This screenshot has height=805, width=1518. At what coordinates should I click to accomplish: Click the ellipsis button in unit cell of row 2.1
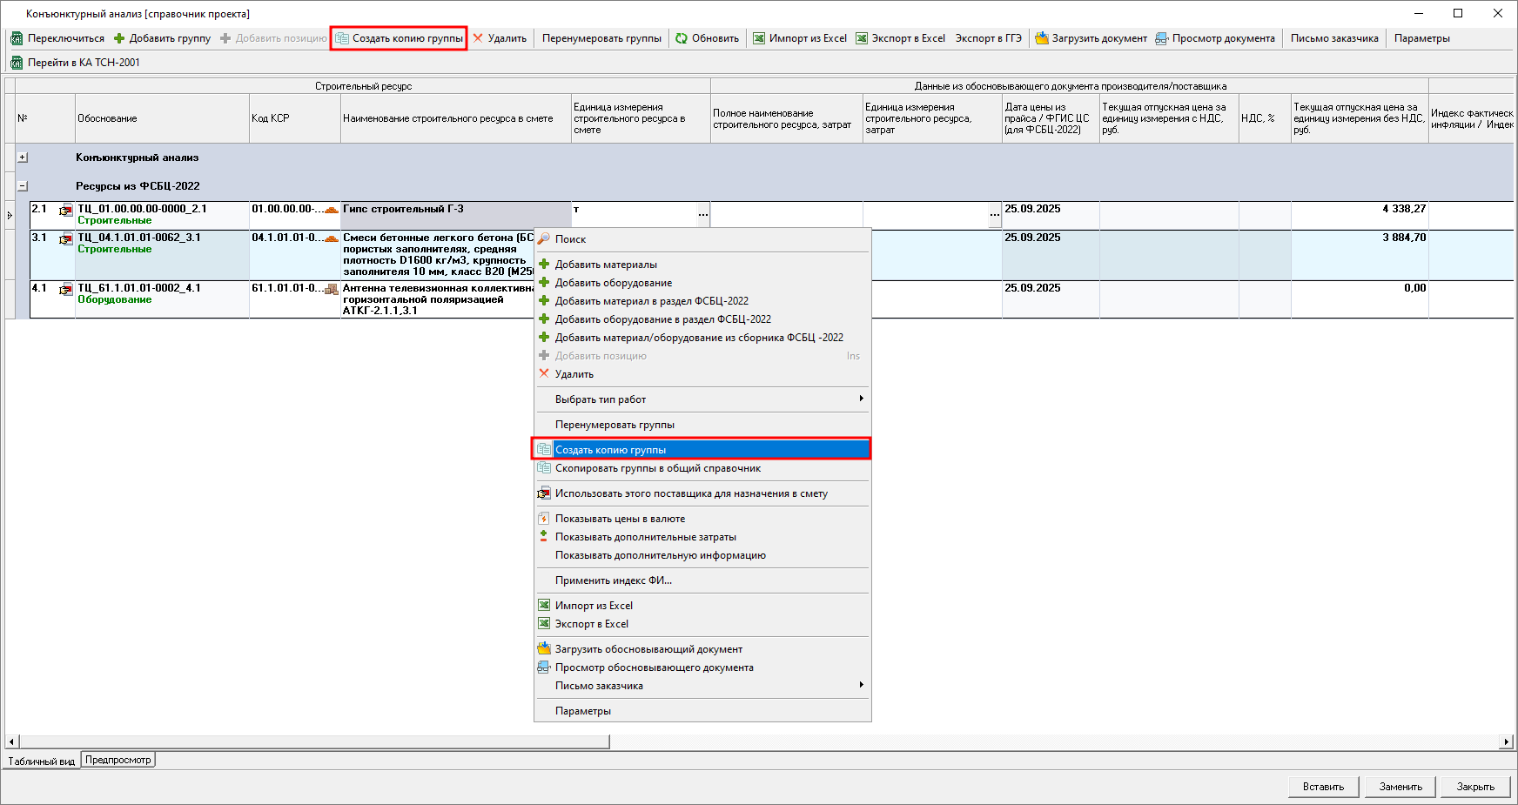coord(703,215)
